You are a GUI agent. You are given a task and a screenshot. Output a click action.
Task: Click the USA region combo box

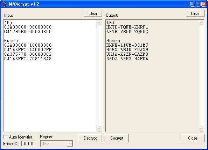(56, 143)
